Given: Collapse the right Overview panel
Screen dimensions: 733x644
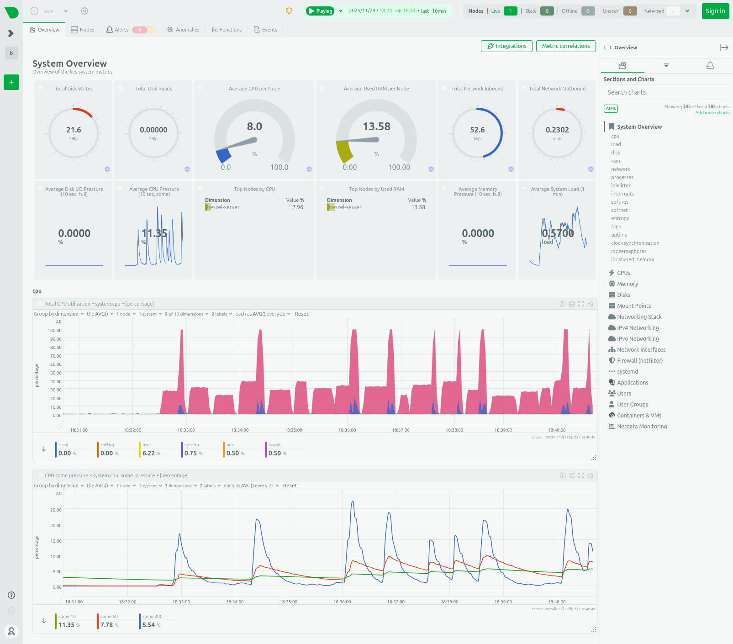Looking at the screenshot, I should pyautogui.click(x=723, y=48).
